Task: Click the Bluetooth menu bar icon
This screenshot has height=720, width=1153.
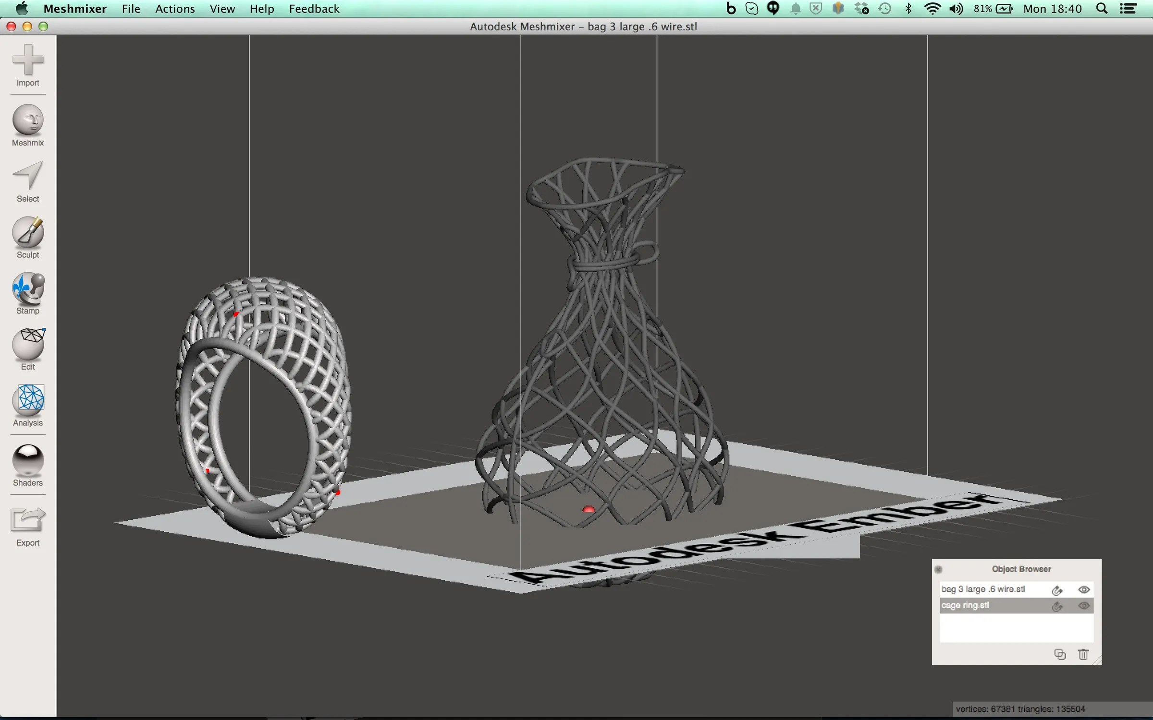Action: pyautogui.click(x=908, y=9)
